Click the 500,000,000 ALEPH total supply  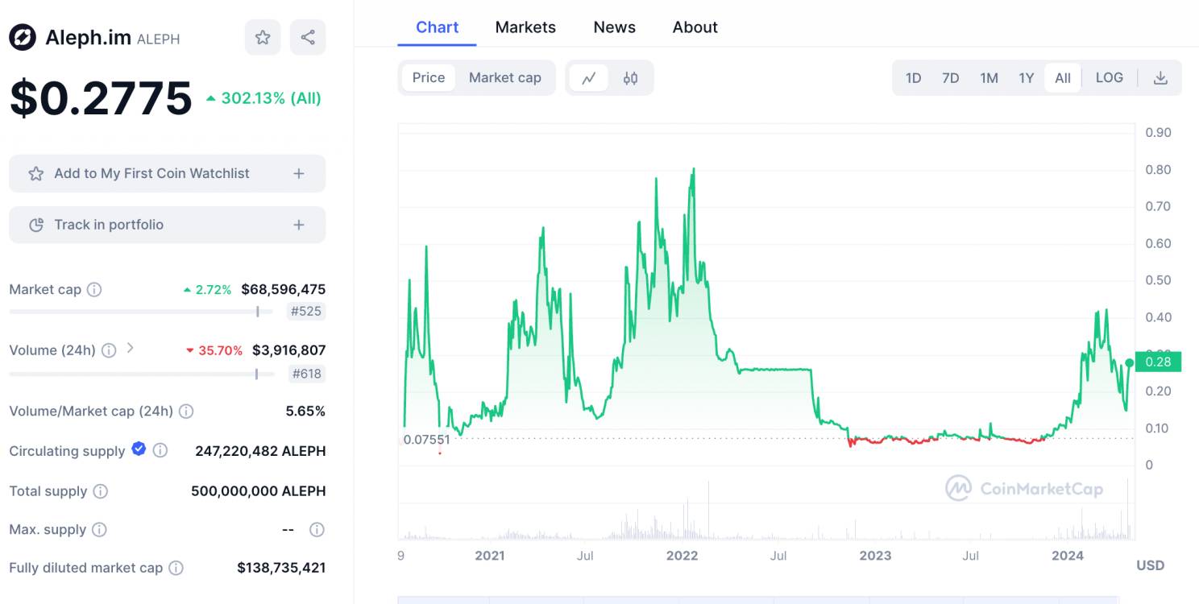[259, 491]
